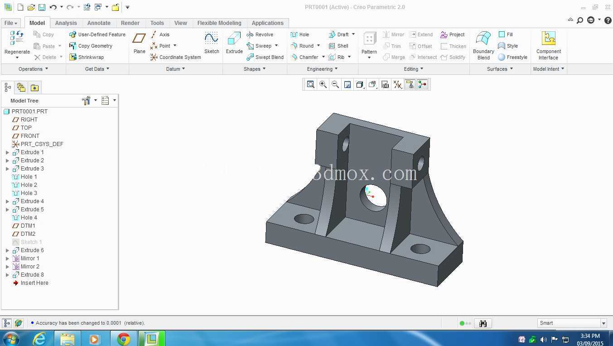
Task: Click Copy Geometry
Action: (x=91, y=46)
